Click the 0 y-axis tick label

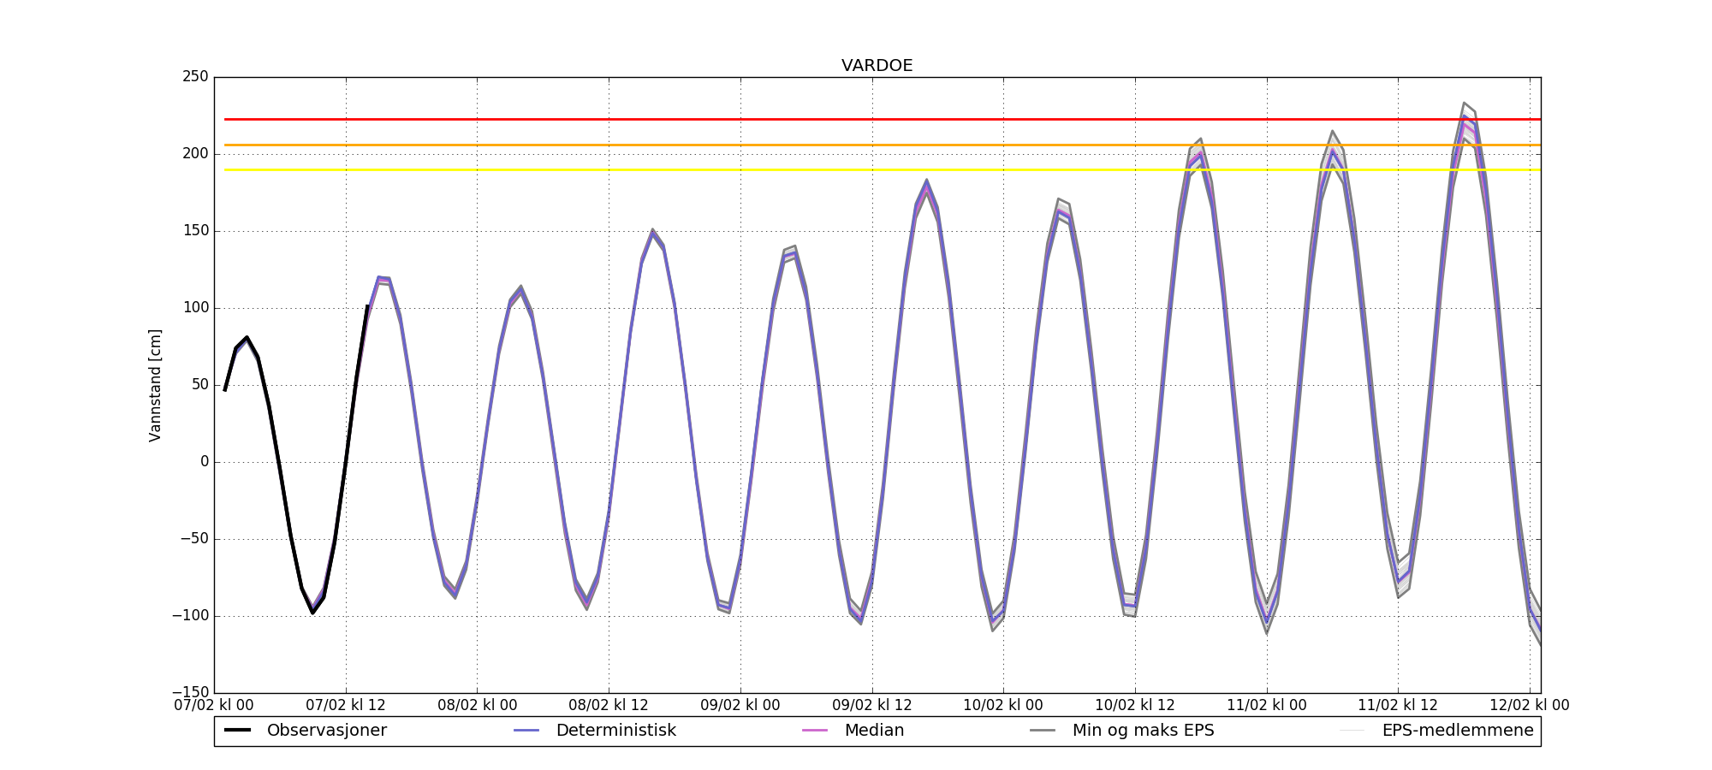204,462
